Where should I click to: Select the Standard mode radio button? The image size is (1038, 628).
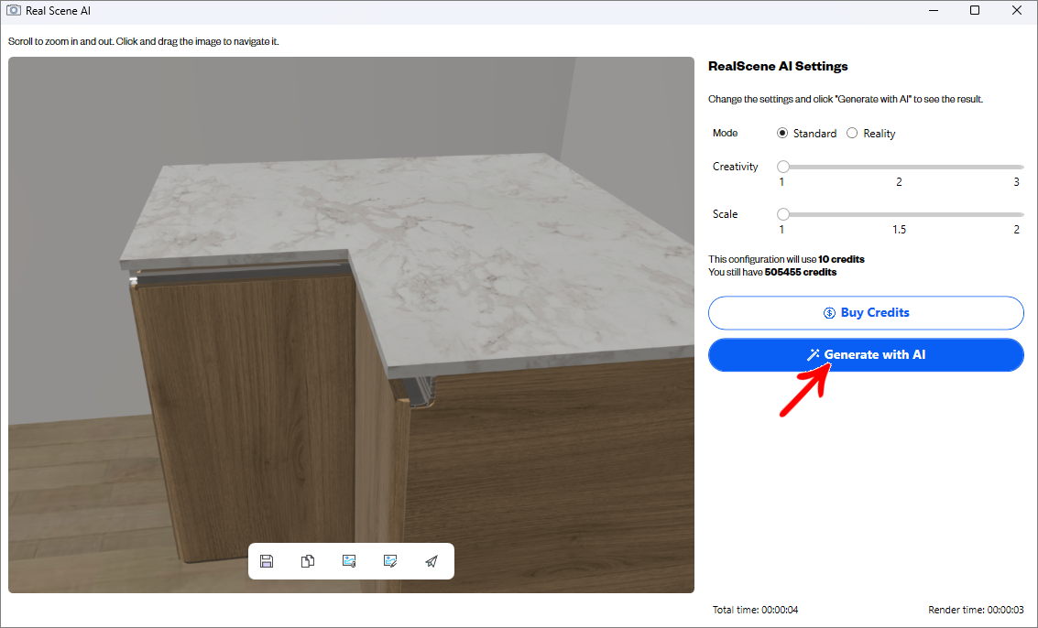pyautogui.click(x=782, y=134)
